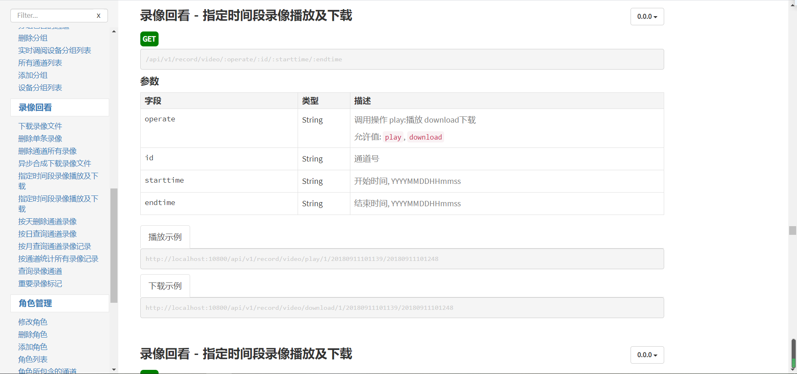Clear the filter with the X button
Viewport: 797px width, 374px height.
tap(98, 16)
